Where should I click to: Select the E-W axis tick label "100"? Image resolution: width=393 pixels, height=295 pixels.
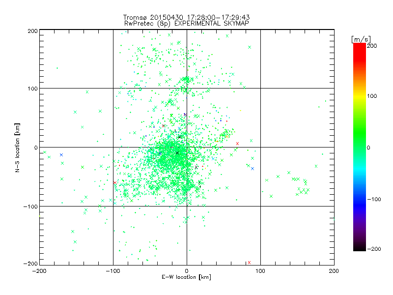(x=260, y=271)
